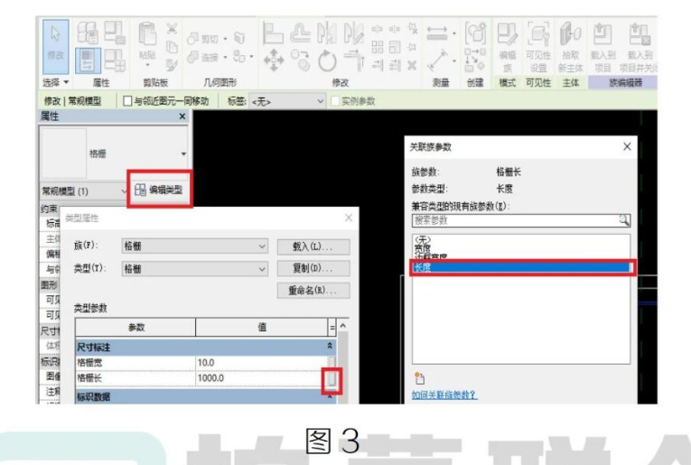The image size is (691, 465).
Task: Click associate parameter button for 格栅长
Action: click(x=331, y=378)
